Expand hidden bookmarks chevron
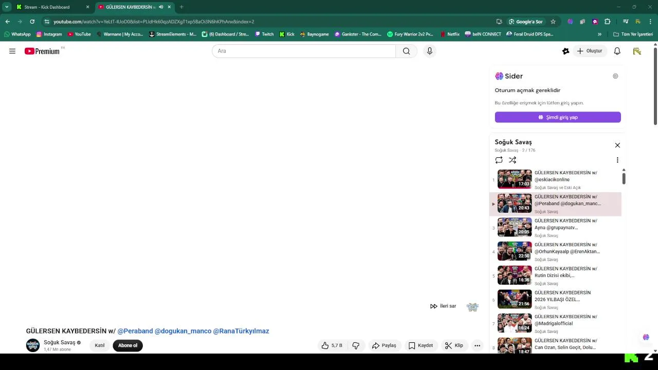Image resolution: width=658 pixels, height=370 pixels. (599, 34)
